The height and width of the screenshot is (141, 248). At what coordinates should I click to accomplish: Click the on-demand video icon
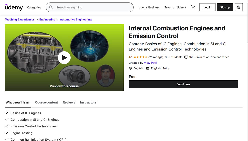186,57
